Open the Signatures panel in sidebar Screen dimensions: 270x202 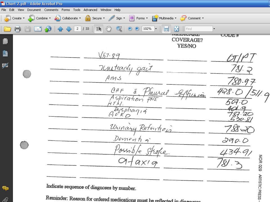(x=5, y=65)
